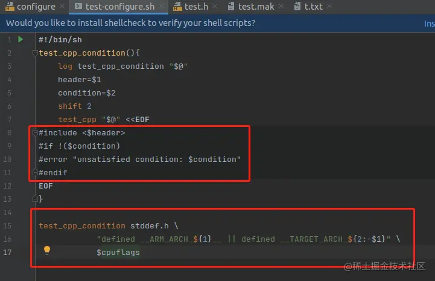Click the '#error "unsatisfied condition' line
Screen dimensions: 435x281
point(139,160)
